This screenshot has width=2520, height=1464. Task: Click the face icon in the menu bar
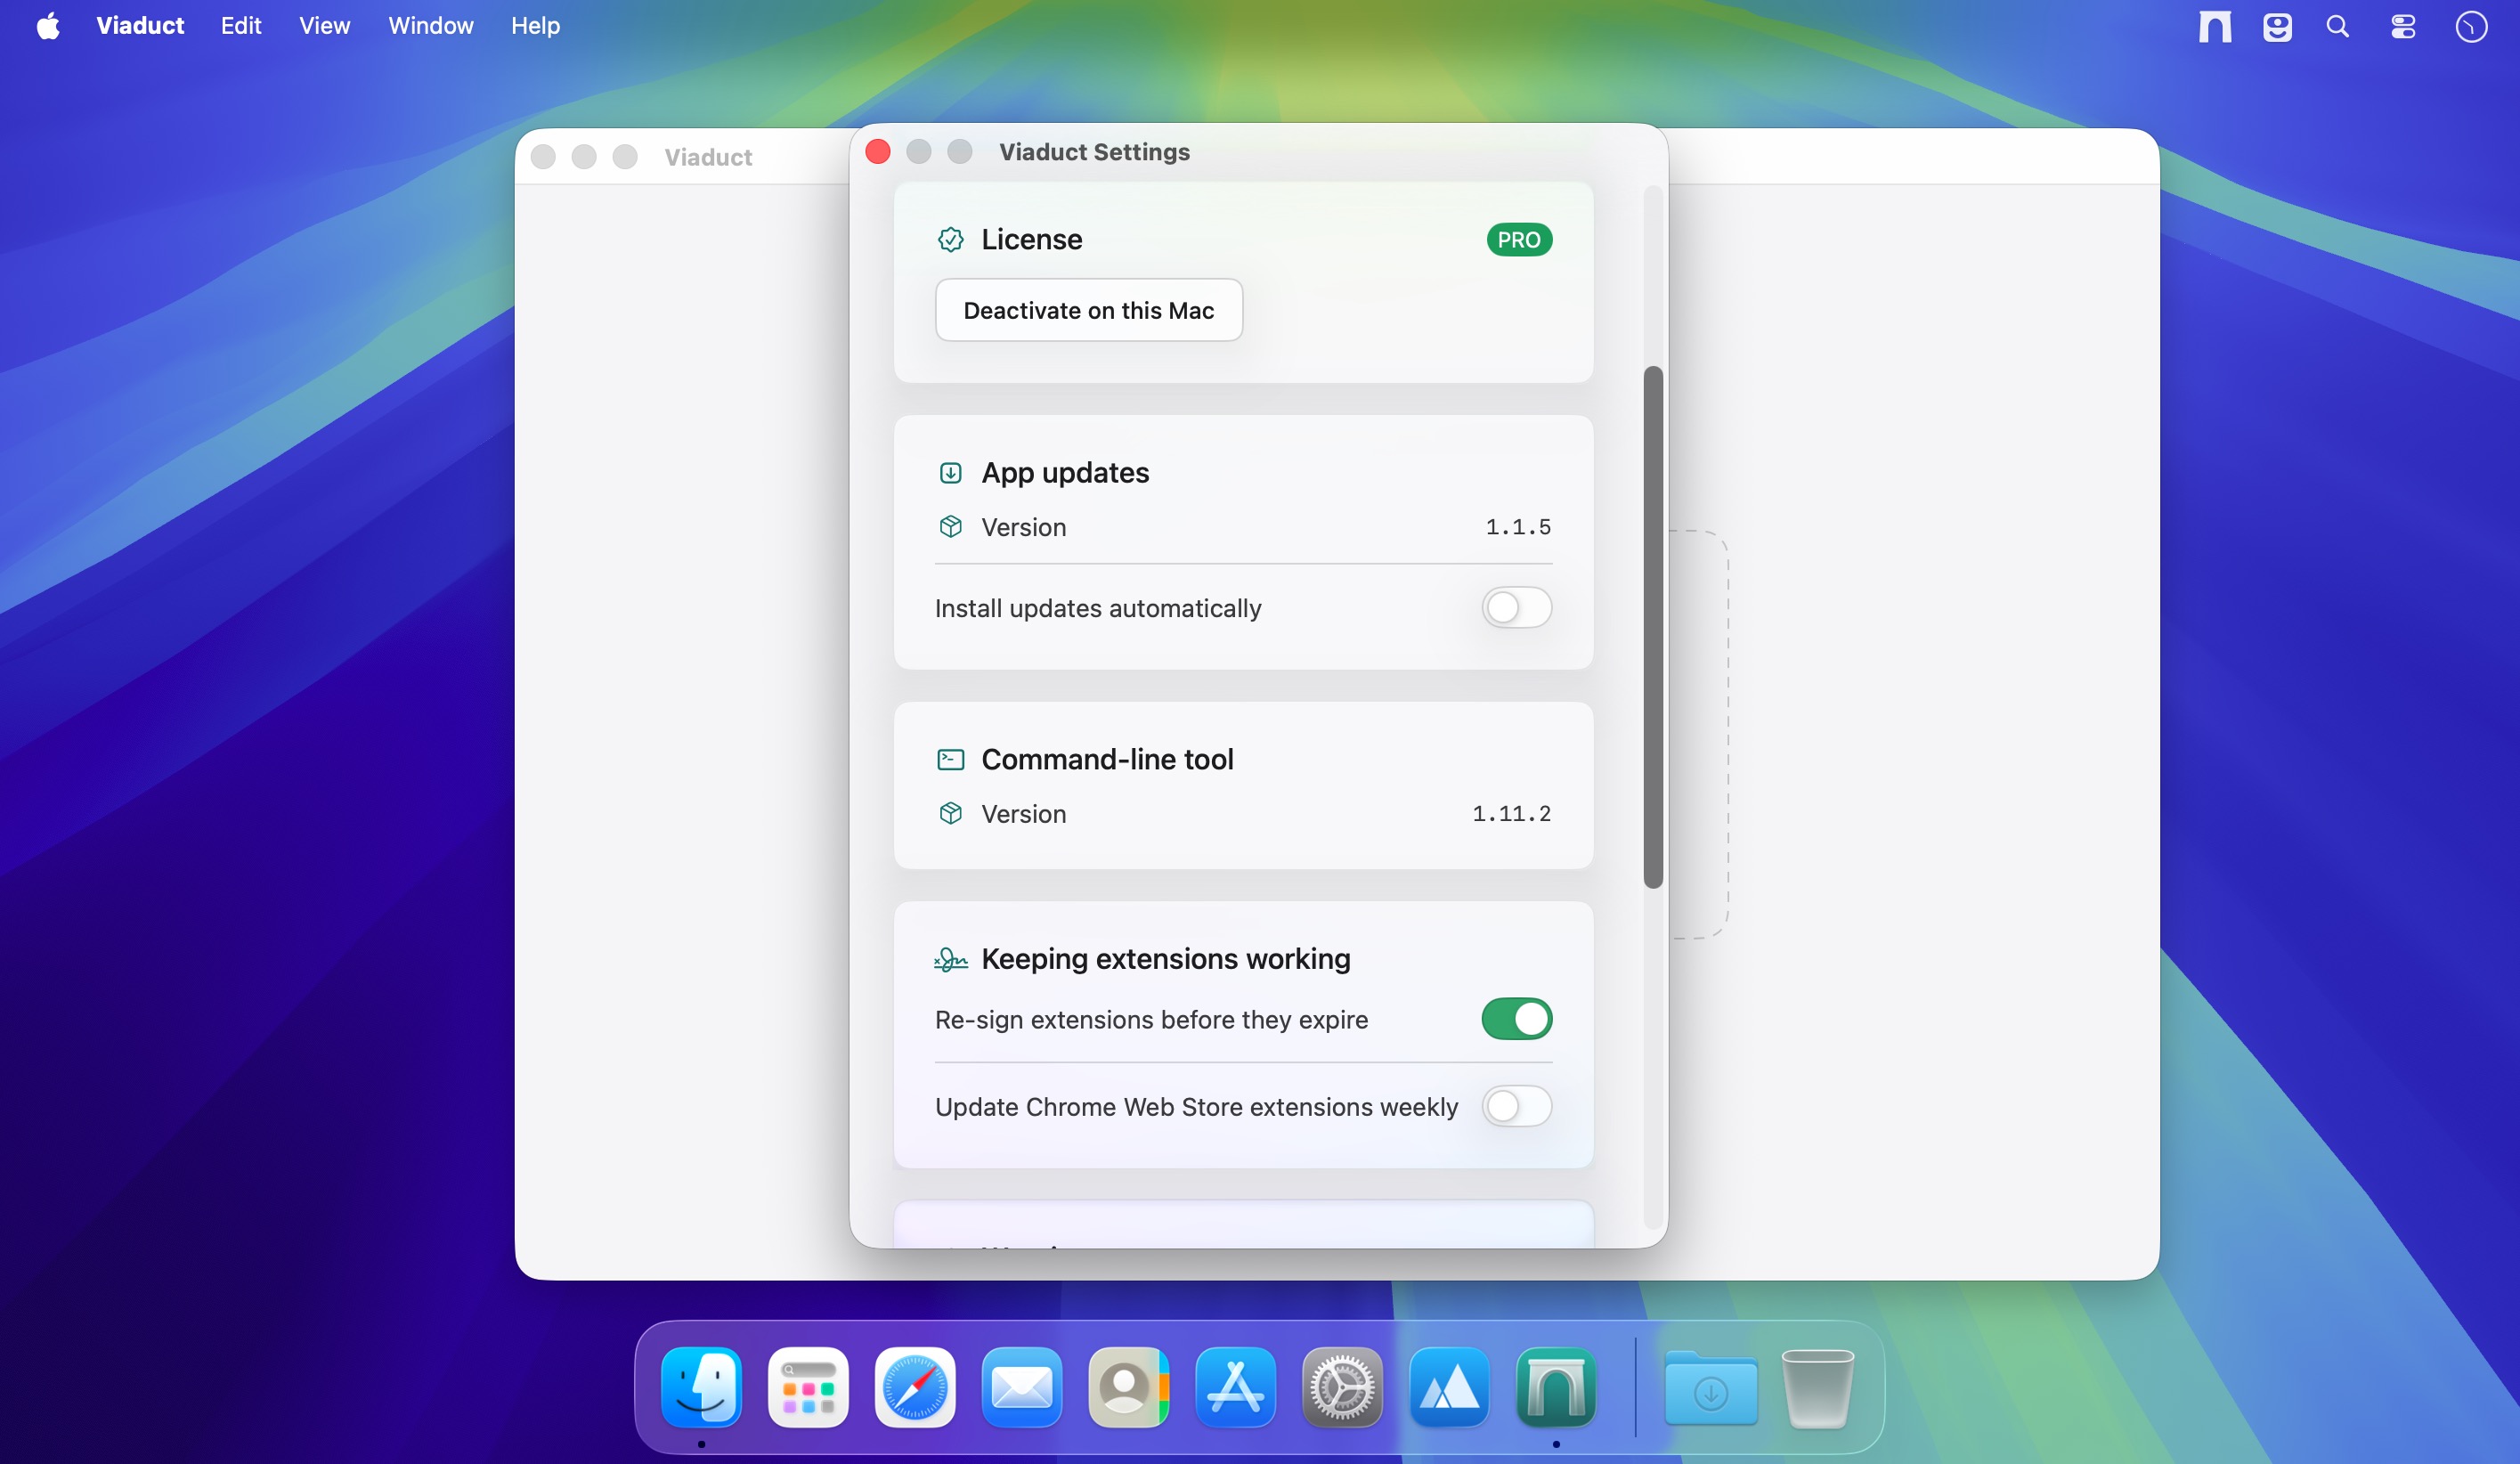(2277, 26)
